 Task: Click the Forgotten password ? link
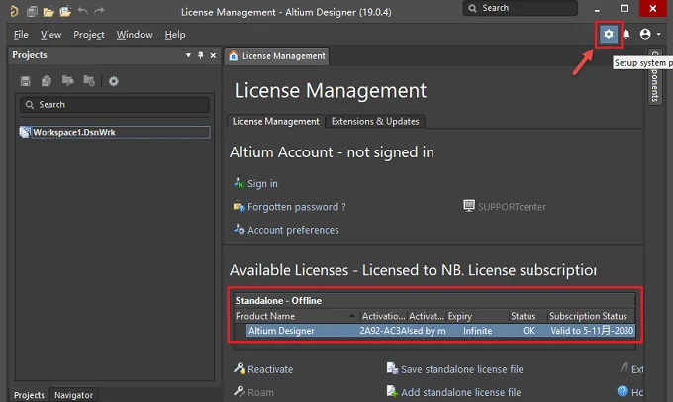297,207
